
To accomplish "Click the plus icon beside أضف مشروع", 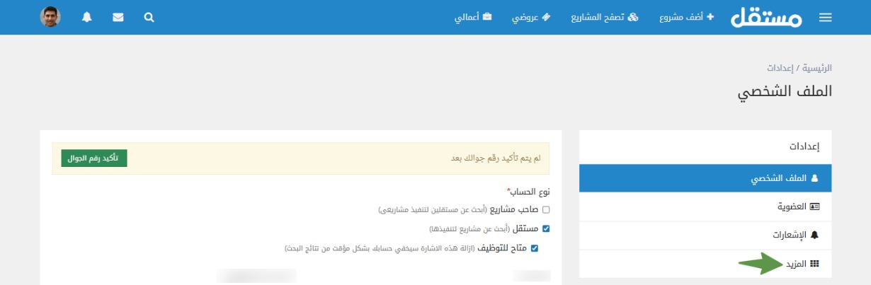I will coord(711,17).
